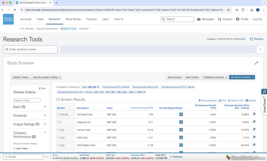Open the Trade menu

point(40,19)
